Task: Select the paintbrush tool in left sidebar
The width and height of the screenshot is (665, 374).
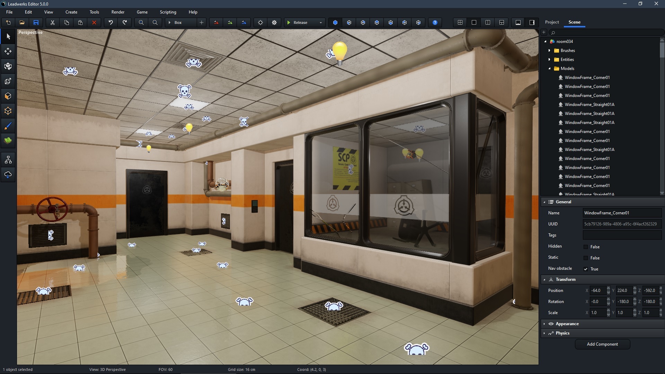Action: point(8,126)
